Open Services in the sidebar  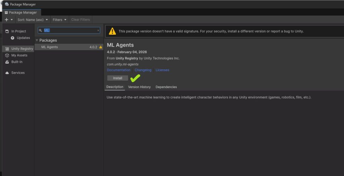point(18,73)
